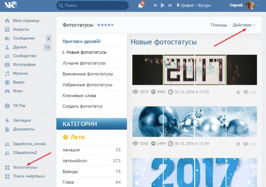Add the 2017 photostatus to favorites star
Image resolution: width=266 pixels, height=187 pixels.
(238, 92)
